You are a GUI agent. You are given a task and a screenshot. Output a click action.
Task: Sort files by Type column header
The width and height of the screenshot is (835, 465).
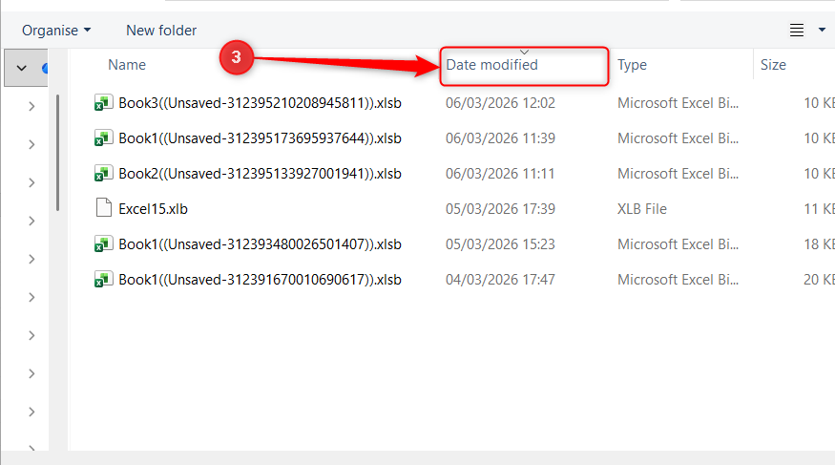(632, 65)
